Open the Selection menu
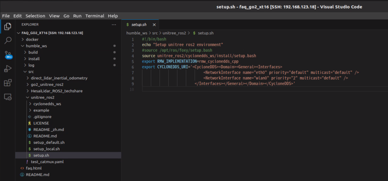The width and height of the screenshot is (388, 181). (35, 16)
